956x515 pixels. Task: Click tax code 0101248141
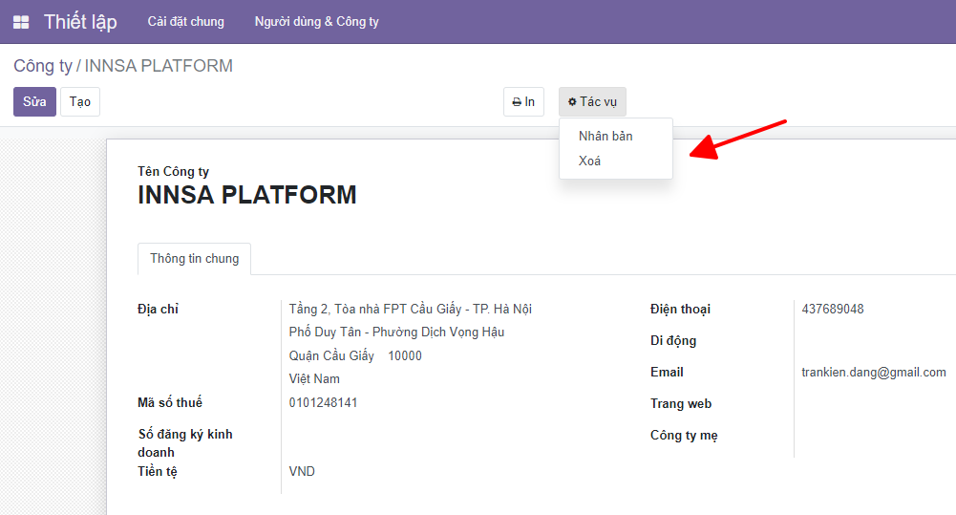pos(323,402)
